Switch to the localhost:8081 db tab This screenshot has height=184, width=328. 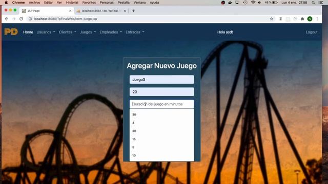(x=101, y=11)
